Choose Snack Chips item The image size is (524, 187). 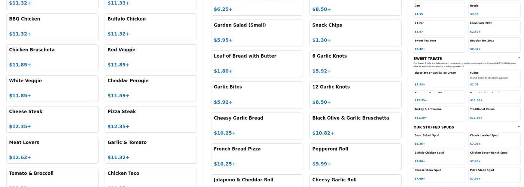click(x=355, y=33)
